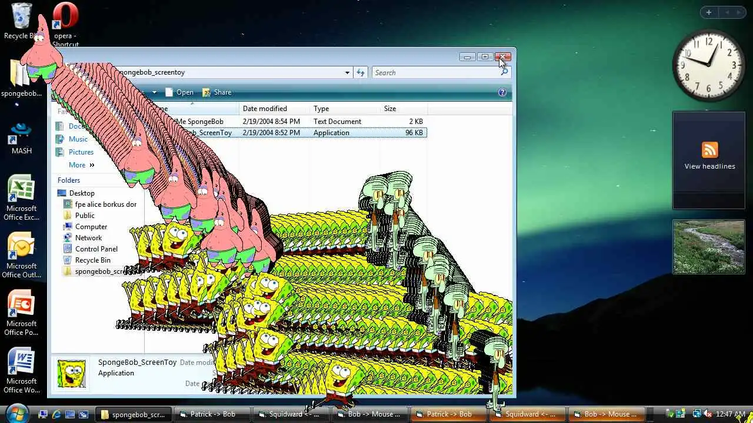The image size is (753, 423).
Task: Click the RSS feed icon in headlines gadget
Action: (x=709, y=150)
